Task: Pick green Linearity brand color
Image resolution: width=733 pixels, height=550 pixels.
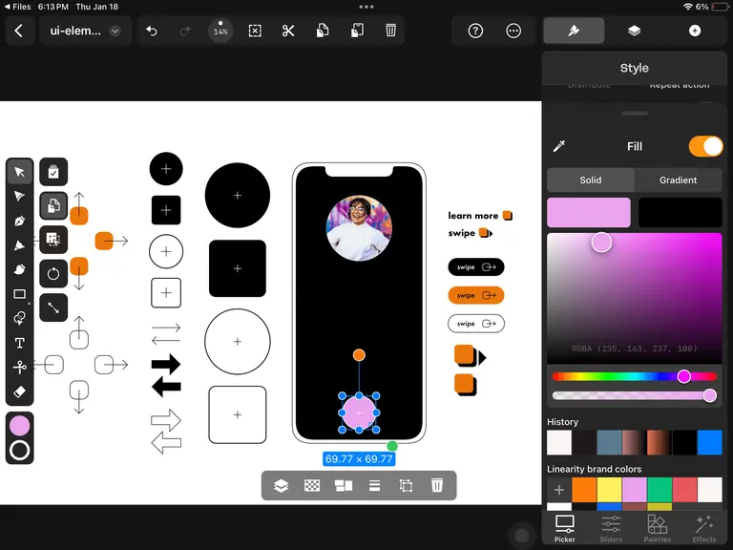Action: [x=660, y=490]
